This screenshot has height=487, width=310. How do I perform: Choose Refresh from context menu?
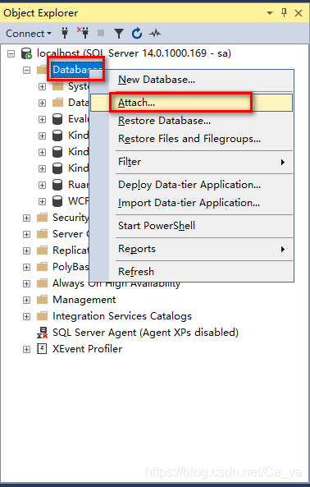(x=191, y=272)
